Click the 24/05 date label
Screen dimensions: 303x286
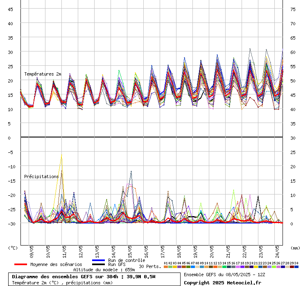click(x=277, y=252)
